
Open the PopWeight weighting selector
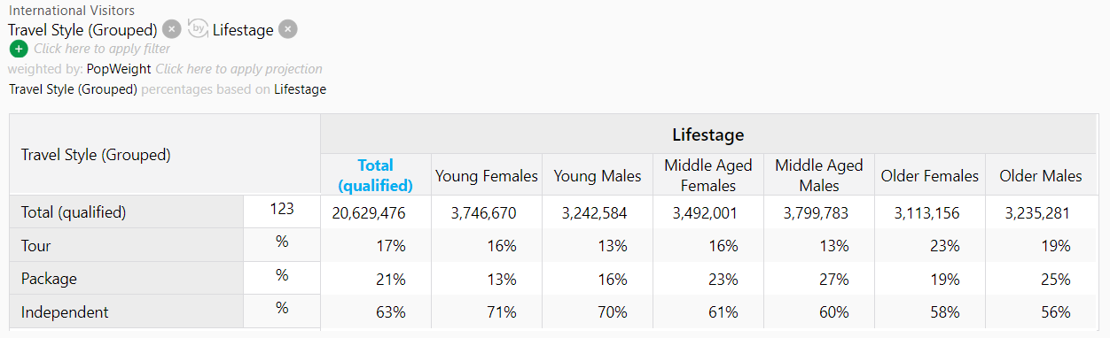(x=119, y=69)
